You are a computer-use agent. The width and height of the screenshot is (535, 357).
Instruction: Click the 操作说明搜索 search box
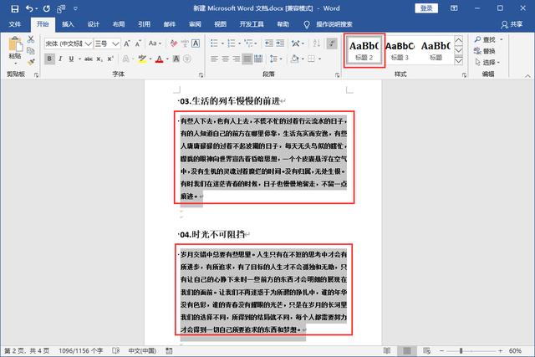334,24
